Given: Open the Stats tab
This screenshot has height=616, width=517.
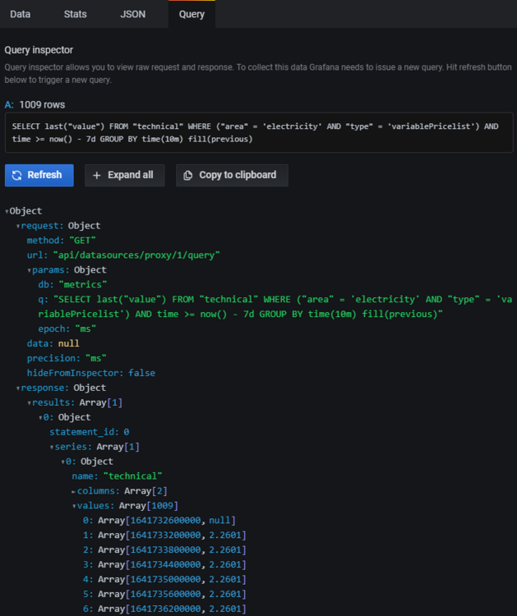Looking at the screenshot, I should click(75, 14).
